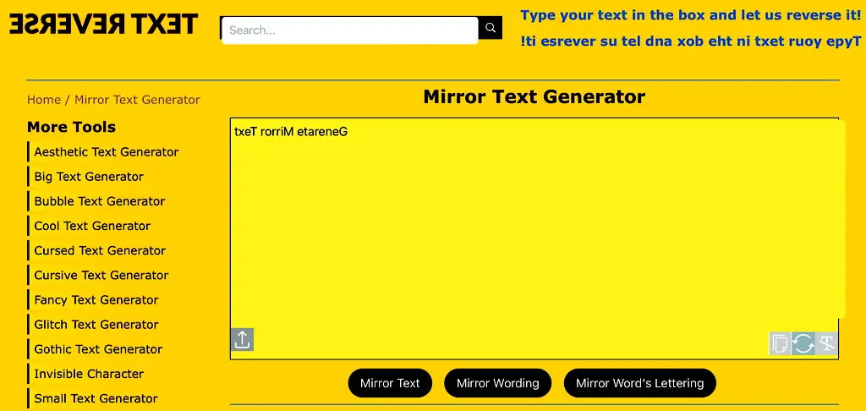Click the refresh arrows icon in text box
Screen dimensions: 866x411
(803, 343)
